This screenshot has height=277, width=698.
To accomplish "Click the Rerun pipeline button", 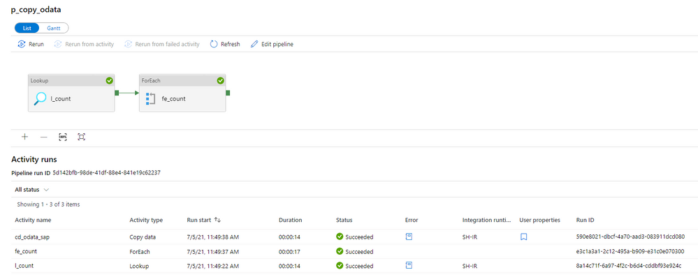I will tap(31, 44).
